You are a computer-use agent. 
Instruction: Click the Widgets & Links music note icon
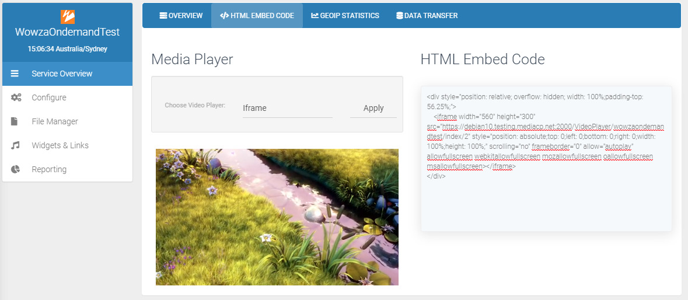15,145
